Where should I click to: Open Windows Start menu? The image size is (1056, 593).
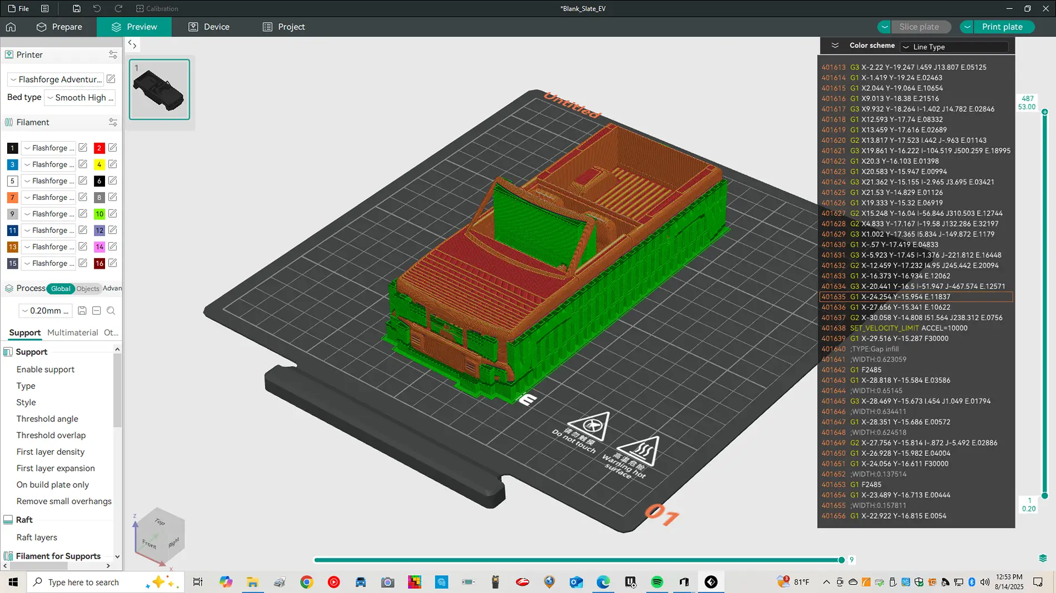tap(13, 582)
